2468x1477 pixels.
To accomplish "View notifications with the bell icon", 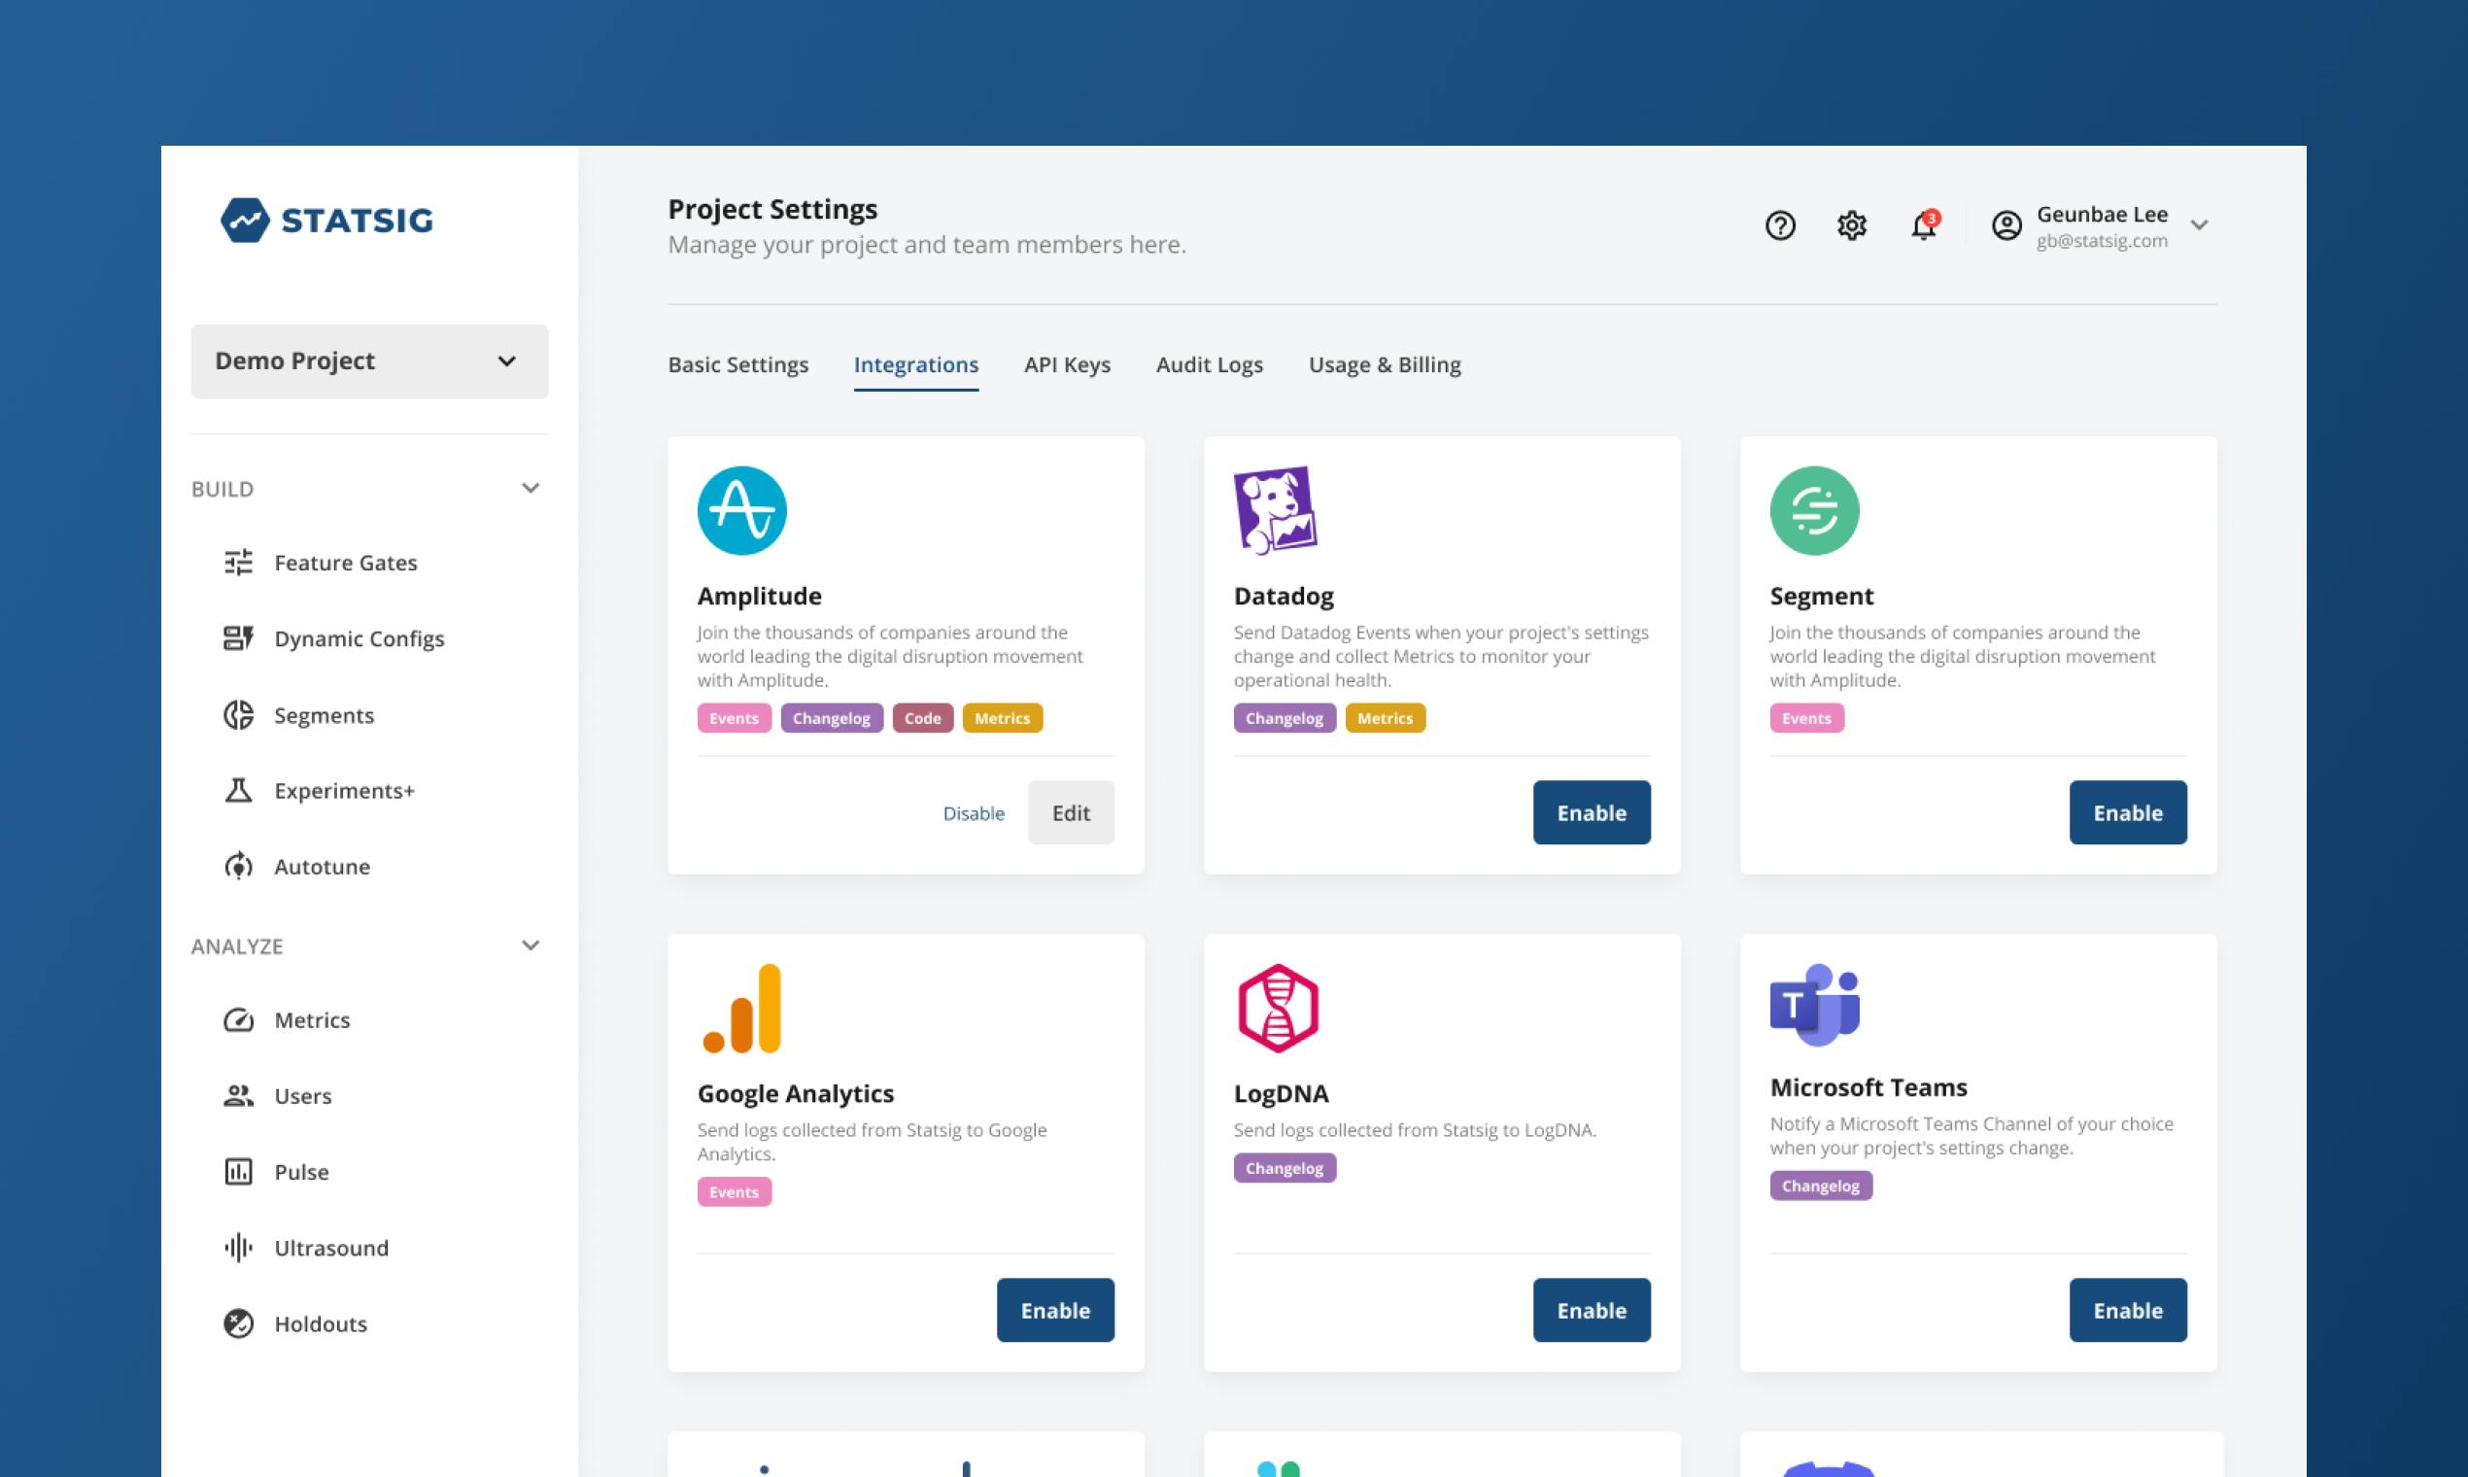I will point(1924,224).
